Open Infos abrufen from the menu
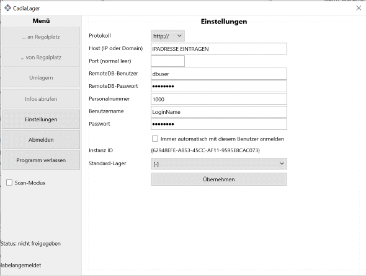366x276 pixels. tap(41, 99)
